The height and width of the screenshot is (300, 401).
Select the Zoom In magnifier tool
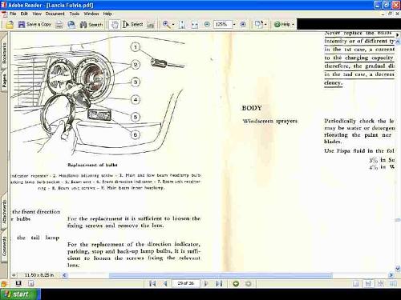pos(166,25)
